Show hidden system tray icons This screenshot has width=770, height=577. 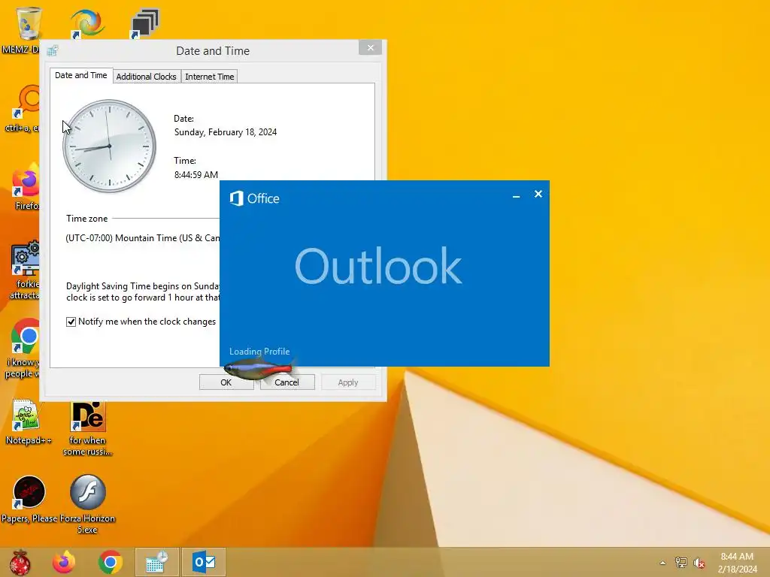662,563
